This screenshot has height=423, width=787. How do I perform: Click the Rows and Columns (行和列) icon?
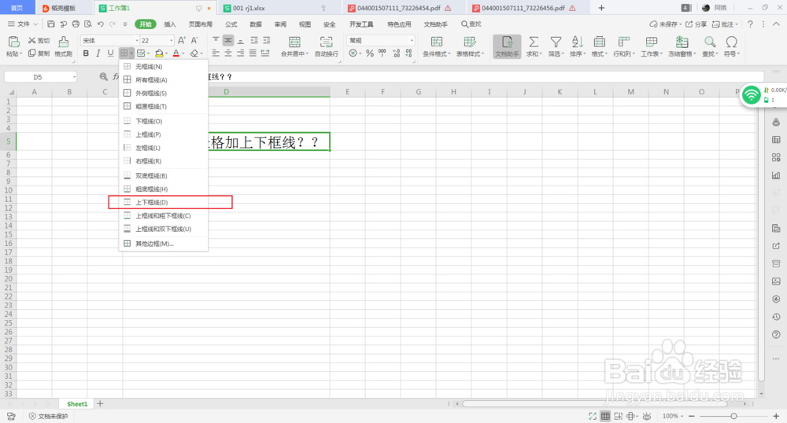(x=624, y=42)
